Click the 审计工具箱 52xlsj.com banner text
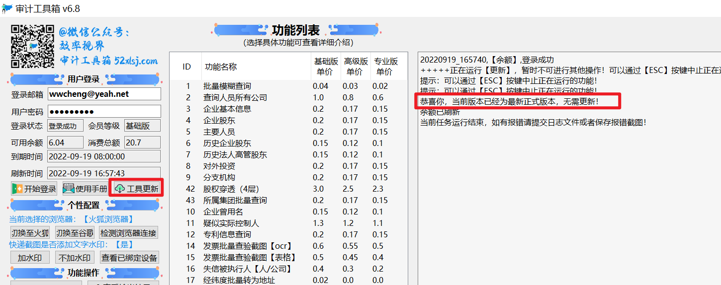The width and height of the screenshot is (721, 285). click(x=109, y=61)
